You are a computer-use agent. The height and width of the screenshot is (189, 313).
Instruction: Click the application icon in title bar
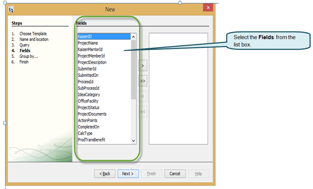click(11, 9)
